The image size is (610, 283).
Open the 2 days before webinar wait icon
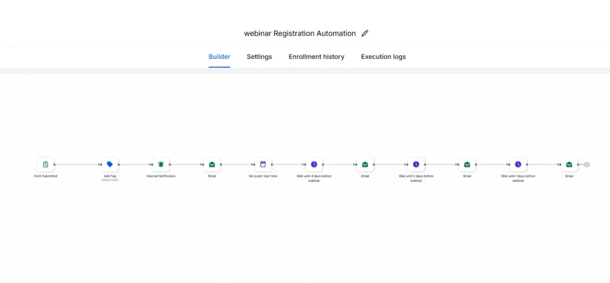tap(416, 164)
